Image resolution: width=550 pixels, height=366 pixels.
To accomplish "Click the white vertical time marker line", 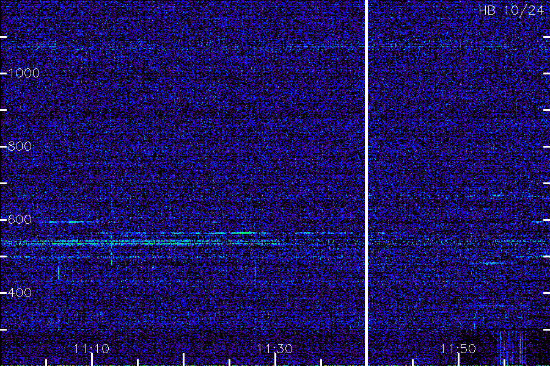I will 366,183.
